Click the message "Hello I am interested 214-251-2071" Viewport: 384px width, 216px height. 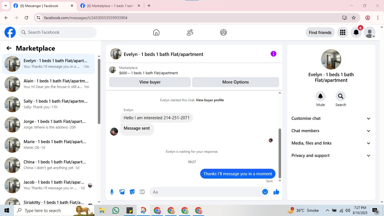157,118
